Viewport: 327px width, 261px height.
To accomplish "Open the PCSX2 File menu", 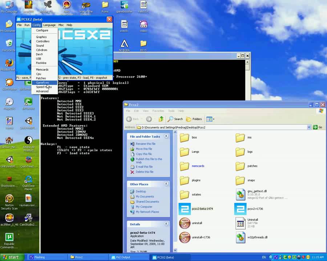I will (x=19, y=25).
